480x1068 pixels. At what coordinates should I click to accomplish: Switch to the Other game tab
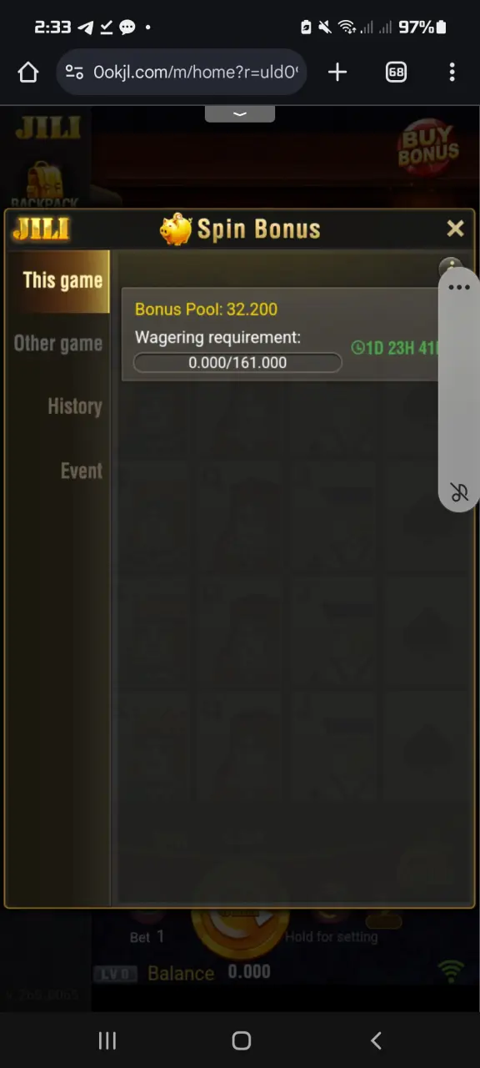(x=57, y=343)
